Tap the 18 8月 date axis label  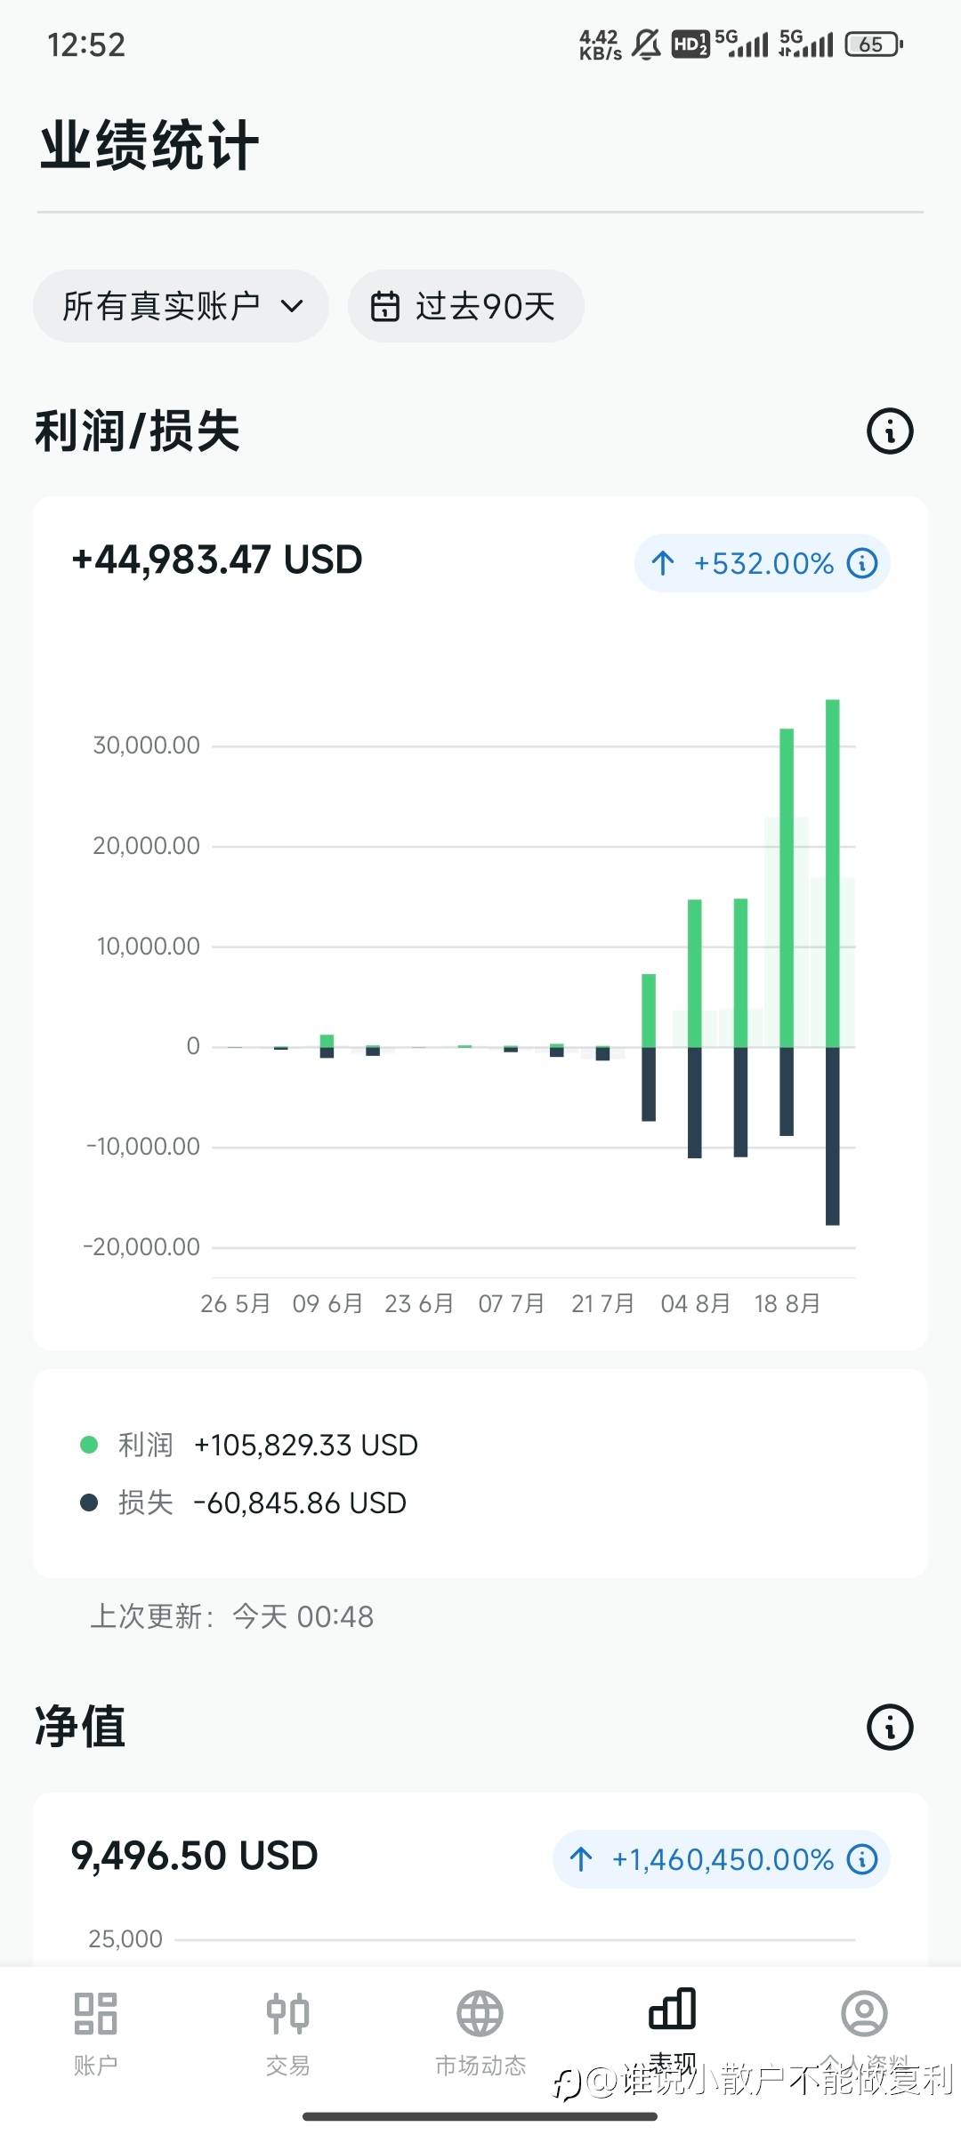pyautogui.click(x=787, y=1304)
